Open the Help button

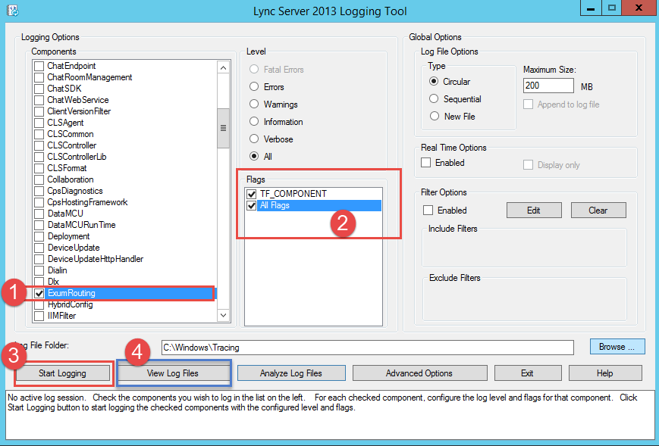point(605,373)
